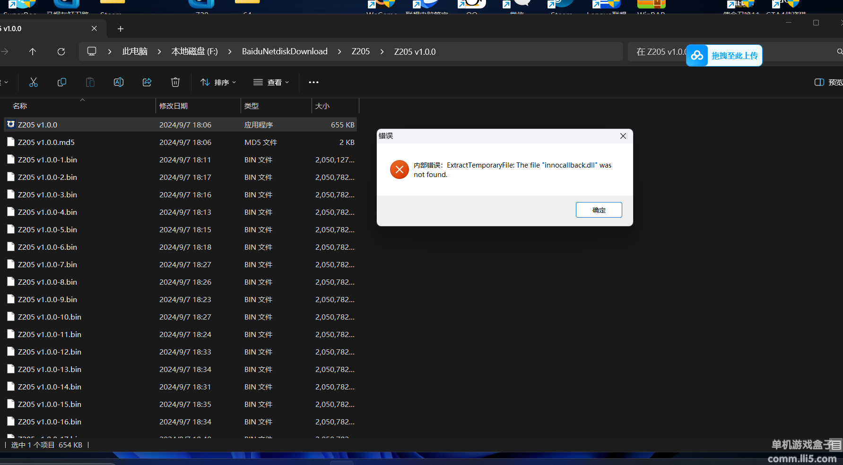This screenshot has height=465, width=843.
Task: Click the Baidu Netdisk cloud upload icon
Action: (x=697, y=56)
